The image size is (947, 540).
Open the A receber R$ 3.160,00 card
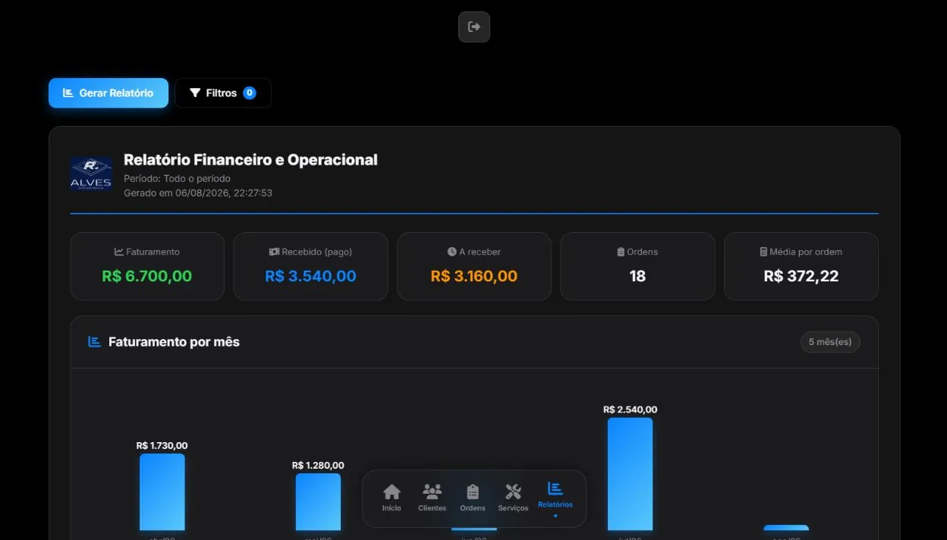click(474, 266)
